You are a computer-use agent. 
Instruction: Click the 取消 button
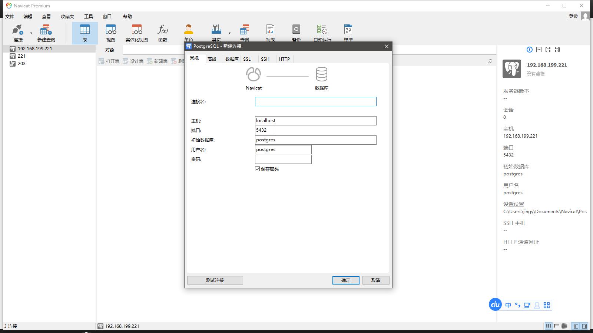(x=376, y=280)
